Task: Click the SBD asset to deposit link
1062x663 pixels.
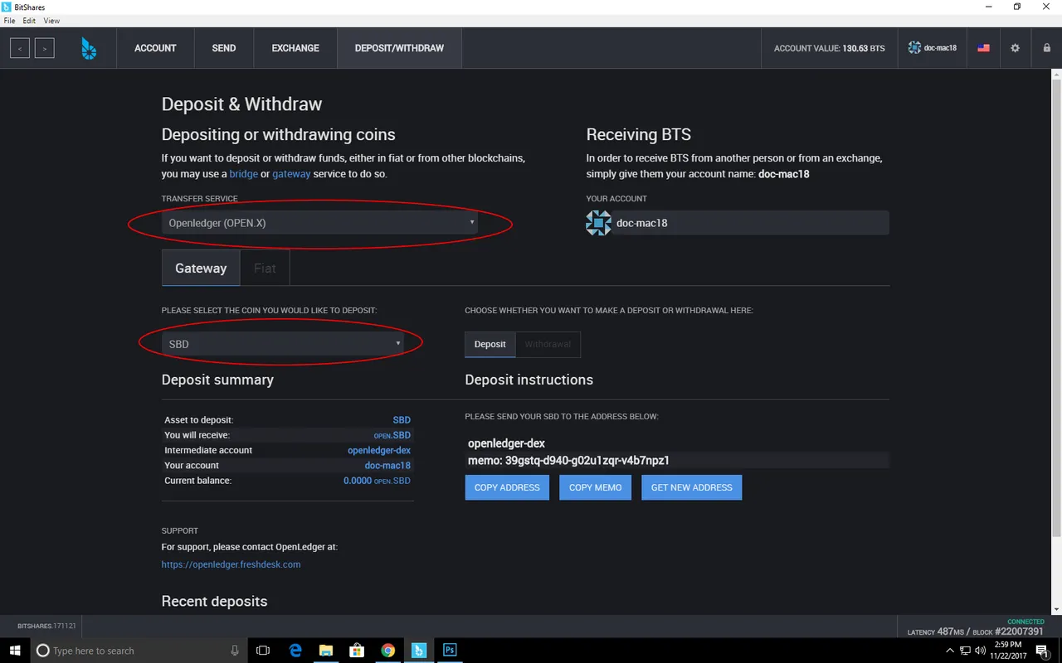Action: [402, 420]
